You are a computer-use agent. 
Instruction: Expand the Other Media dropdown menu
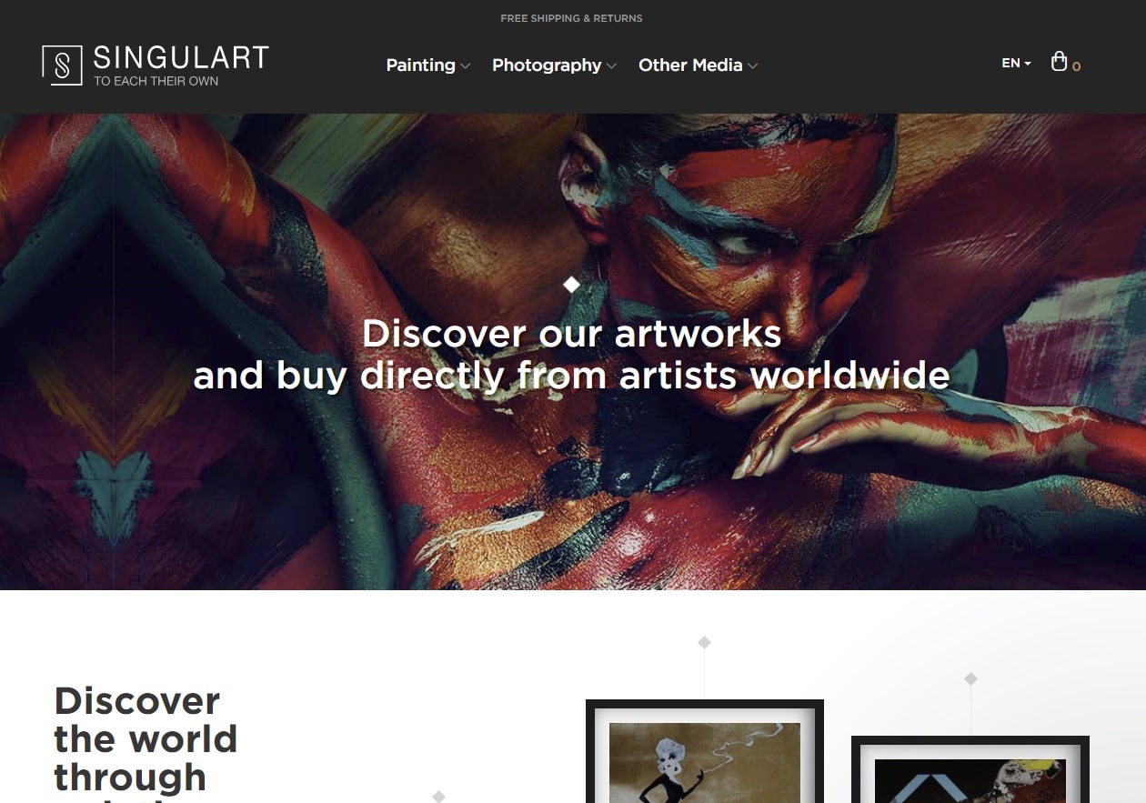tap(698, 65)
